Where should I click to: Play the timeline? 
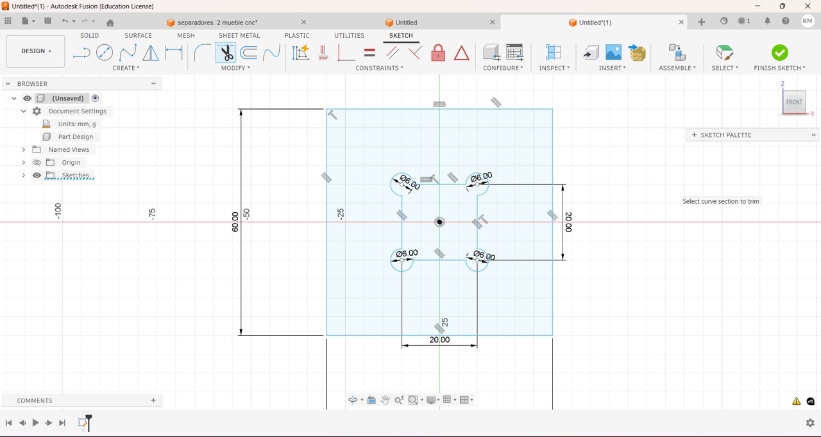pyautogui.click(x=35, y=423)
